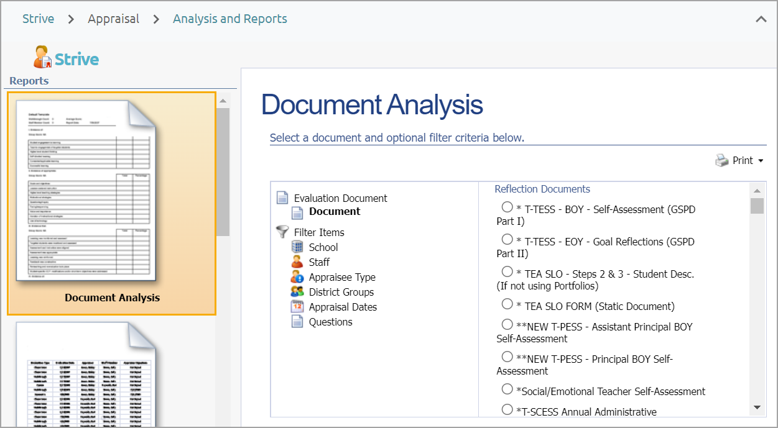Click the Staff person icon
Screen dimensions: 778x428
pyautogui.click(x=297, y=262)
